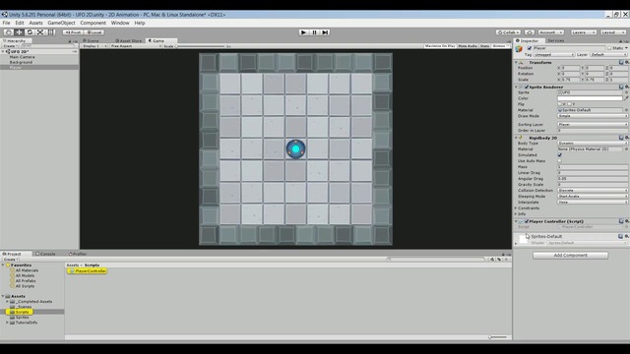Select the Move tool in toolbar
The height and width of the screenshot is (354, 630).
click(19, 32)
